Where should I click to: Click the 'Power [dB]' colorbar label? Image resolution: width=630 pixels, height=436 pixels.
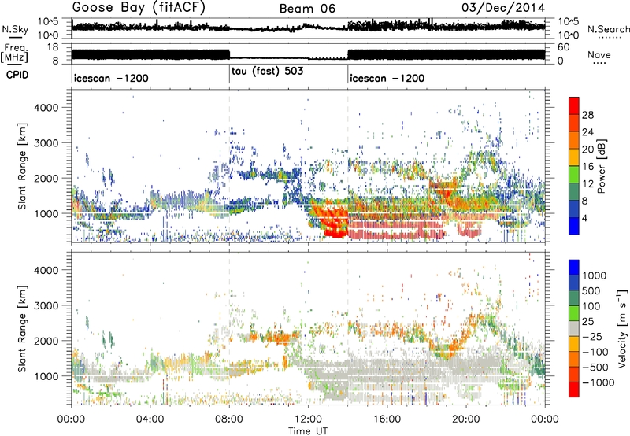[601, 166]
